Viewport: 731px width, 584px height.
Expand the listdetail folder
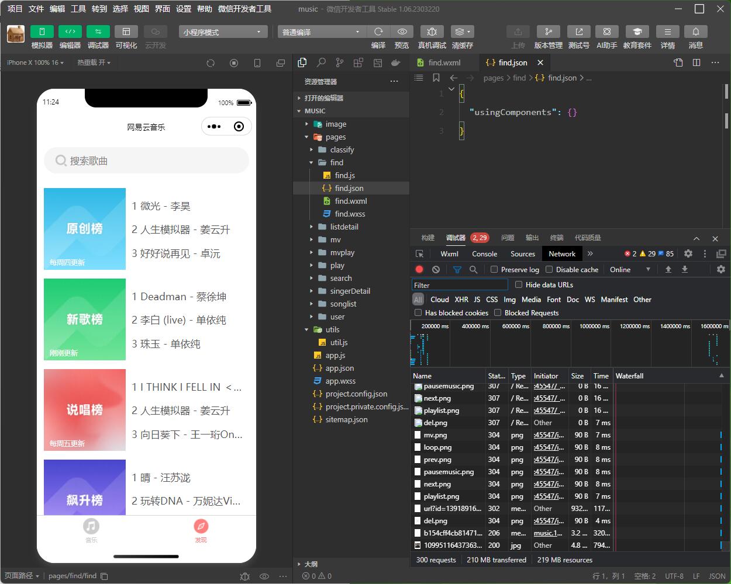(x=312, y=227)
